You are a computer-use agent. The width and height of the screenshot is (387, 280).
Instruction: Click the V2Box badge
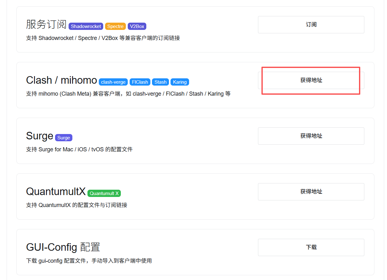(x=137, y=26)
